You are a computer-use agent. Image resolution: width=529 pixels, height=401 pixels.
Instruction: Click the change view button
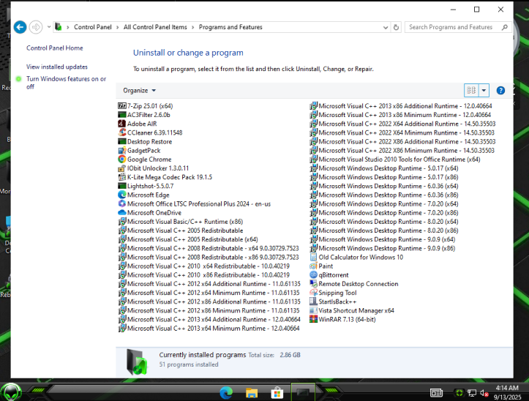[x=471, y=91]
